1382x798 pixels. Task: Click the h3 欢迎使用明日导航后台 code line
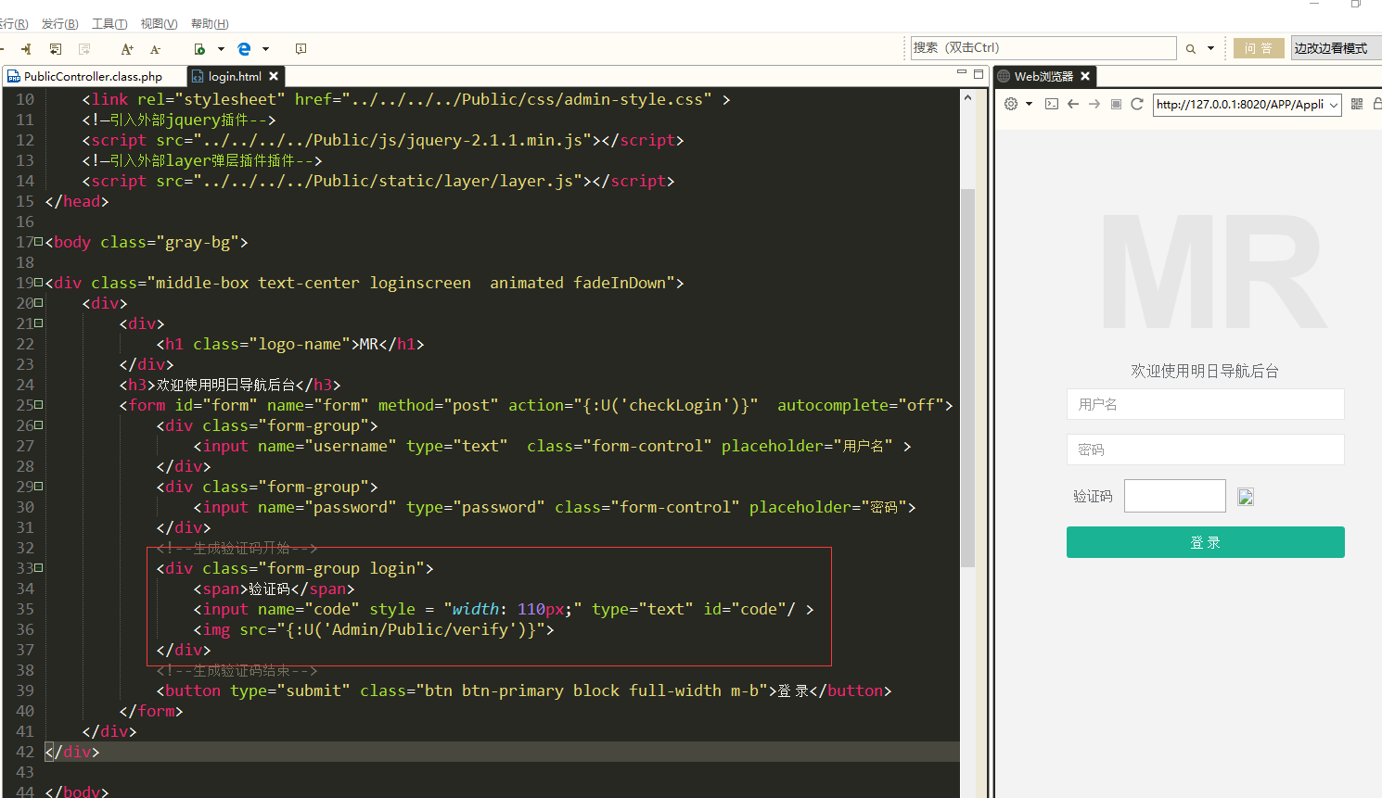coord(230,385)
